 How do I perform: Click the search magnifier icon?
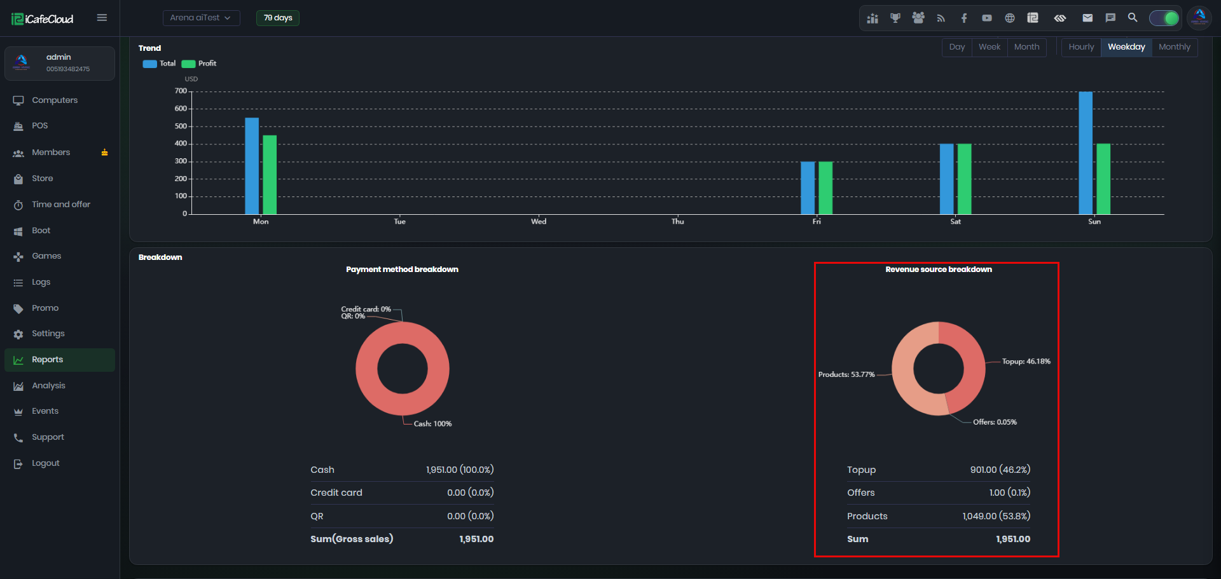[x=1133, y=18]
